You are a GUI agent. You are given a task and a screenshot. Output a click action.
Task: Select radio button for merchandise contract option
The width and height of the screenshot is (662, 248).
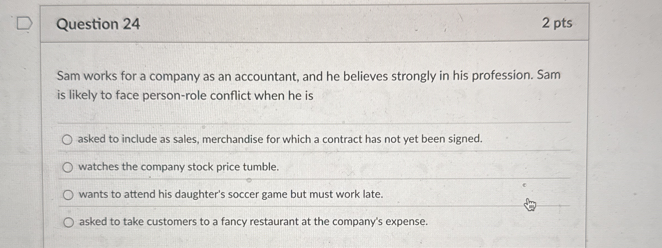pos(68,140)
